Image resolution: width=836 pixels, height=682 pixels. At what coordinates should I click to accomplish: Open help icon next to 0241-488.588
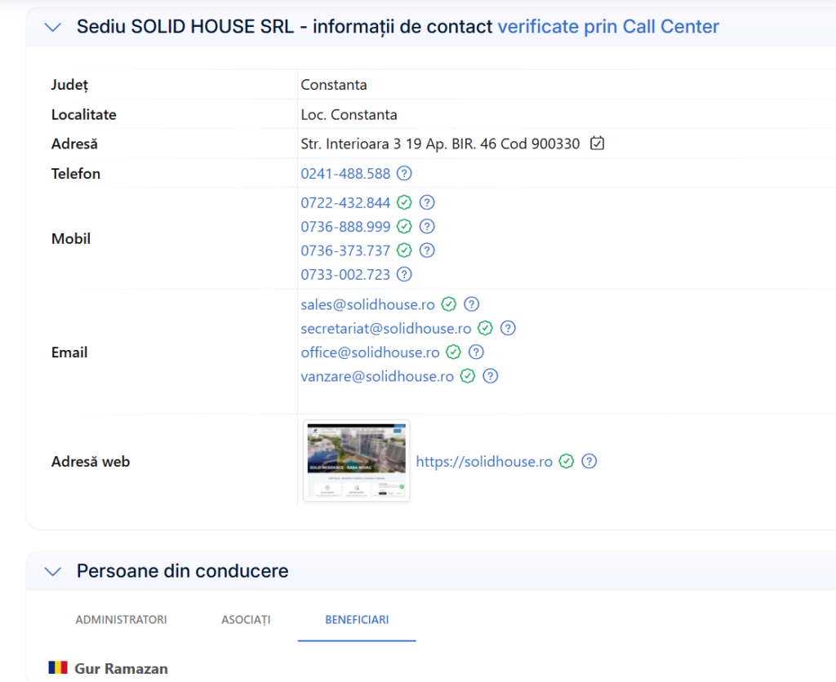tap(405, 173)
